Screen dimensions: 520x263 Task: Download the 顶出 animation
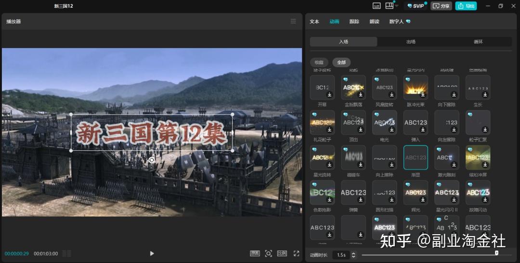[361, 130]
